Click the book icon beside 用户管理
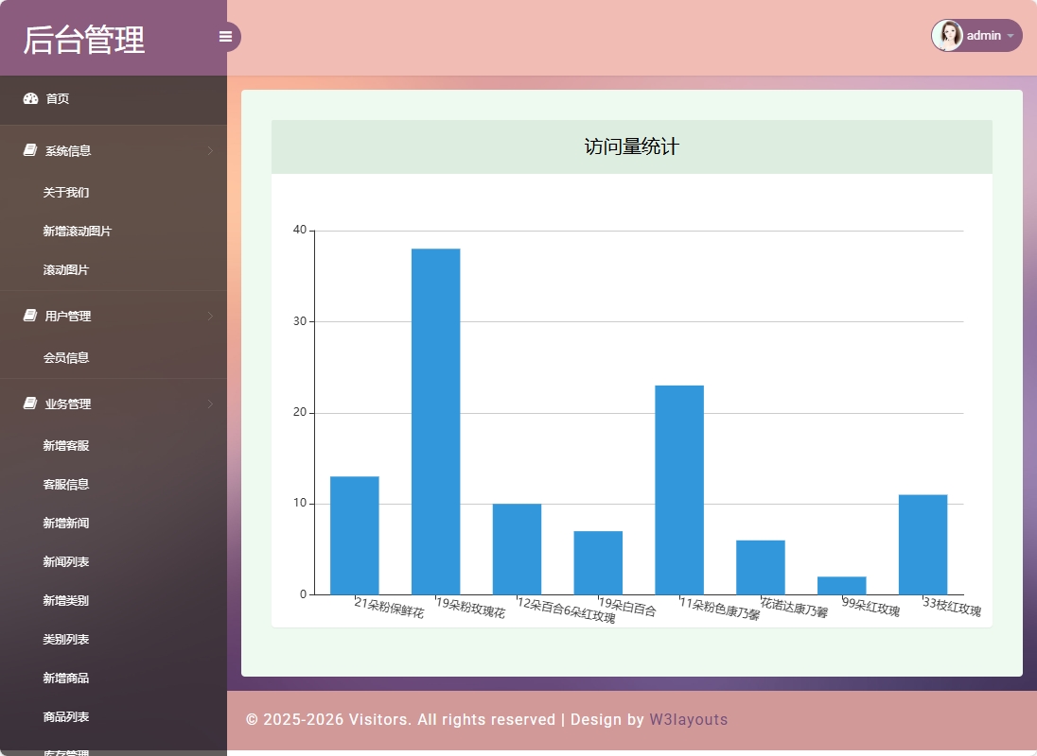Viewport: 1037px width, 756px height. [30, 316]
